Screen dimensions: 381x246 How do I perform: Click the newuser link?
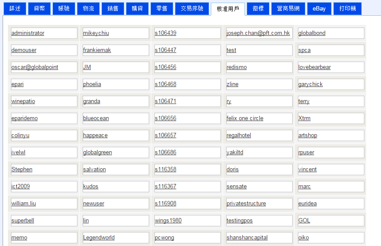click(94, 203)
